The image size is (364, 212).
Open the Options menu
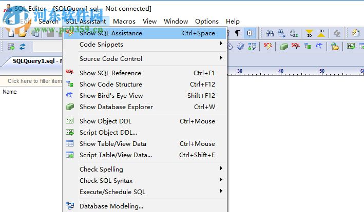tap(207, 22)
